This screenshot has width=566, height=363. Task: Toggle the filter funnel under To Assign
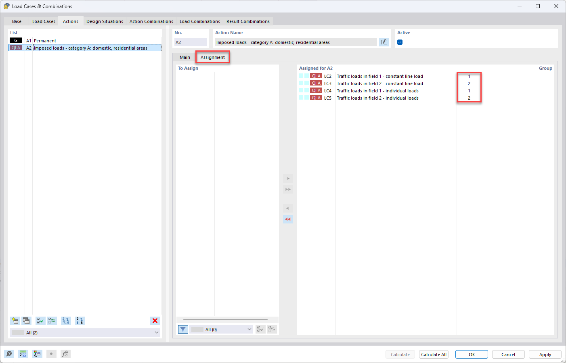[x=183, y=330]
